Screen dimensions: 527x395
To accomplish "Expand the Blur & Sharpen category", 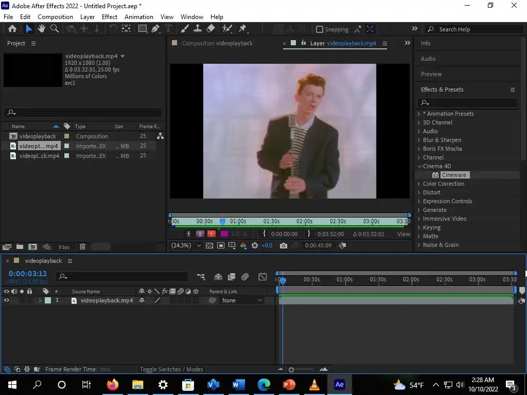I will 419,140.
